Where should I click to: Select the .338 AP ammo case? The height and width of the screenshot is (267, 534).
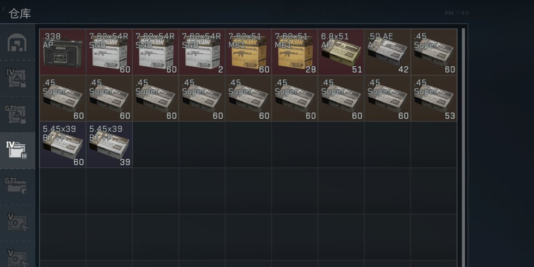[63, 52]
